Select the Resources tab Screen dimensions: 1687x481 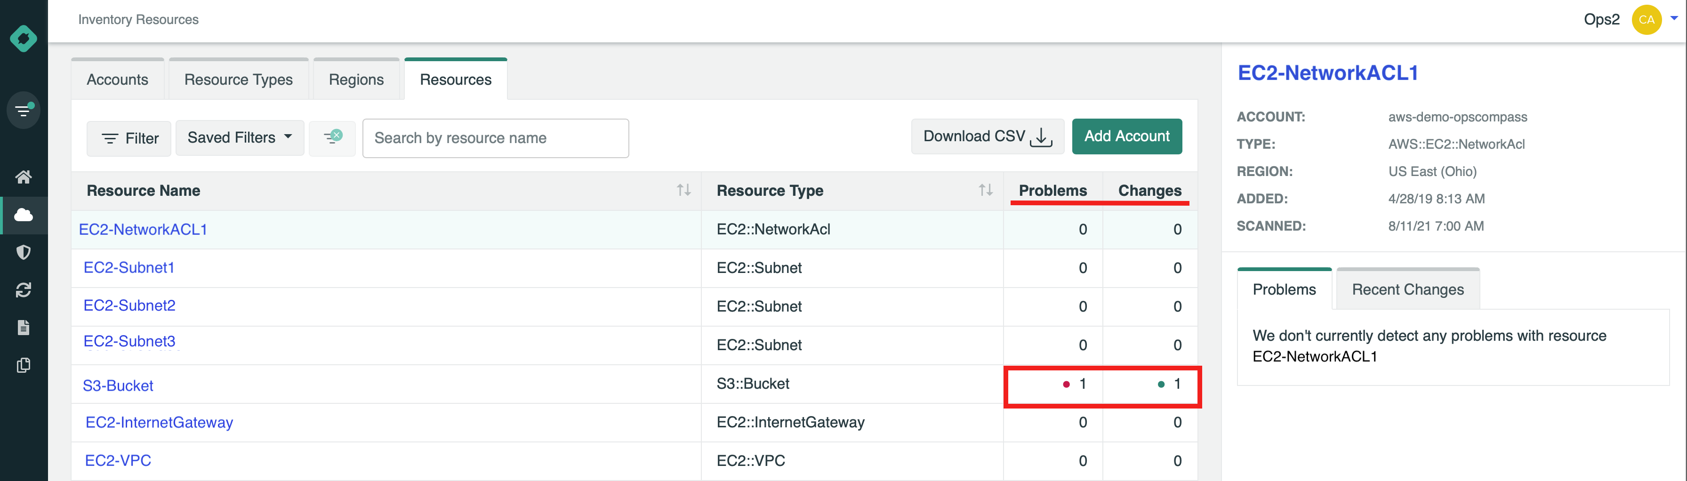(456, 79)
